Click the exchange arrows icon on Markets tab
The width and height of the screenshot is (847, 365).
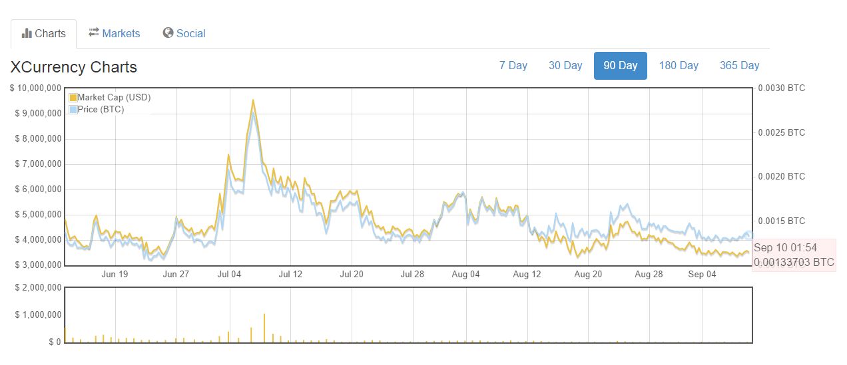(x=94, y=33)
